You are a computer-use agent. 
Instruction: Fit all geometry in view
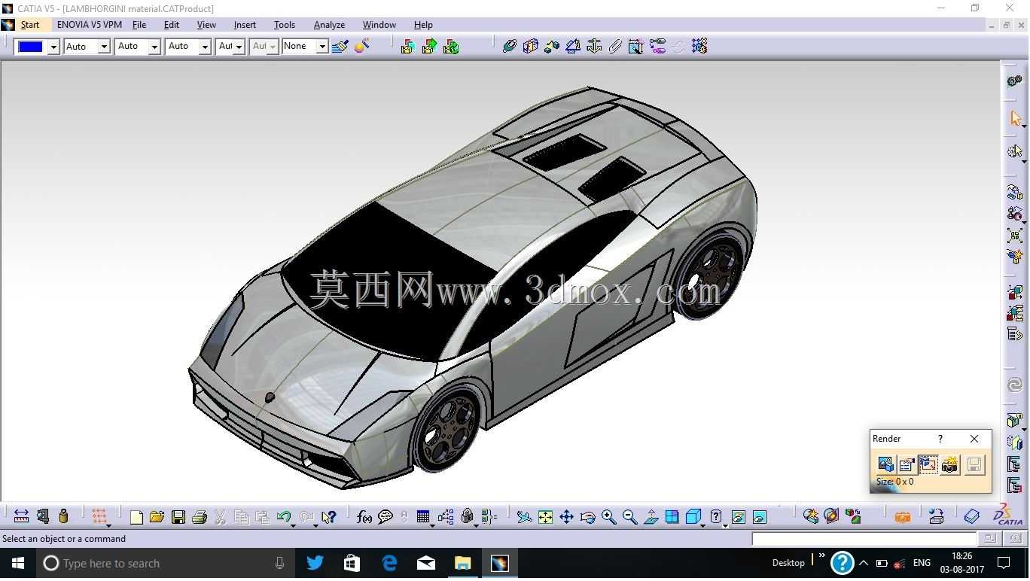(x=545, y=517)
